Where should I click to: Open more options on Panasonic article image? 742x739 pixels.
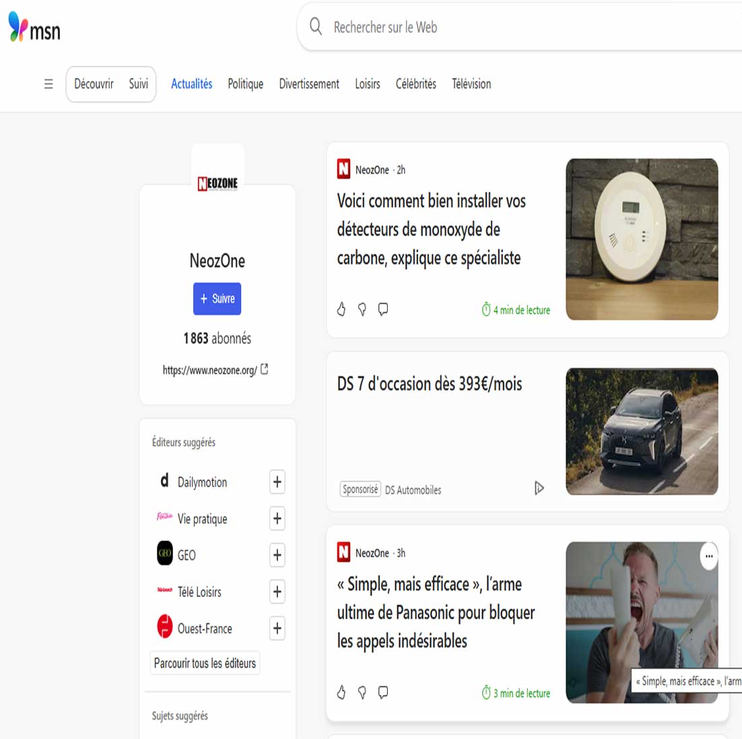708,557
